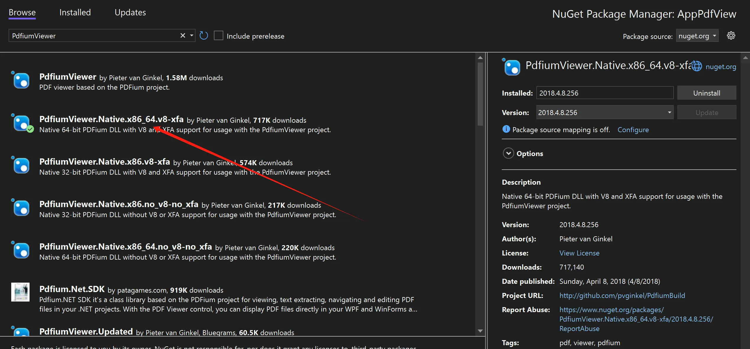Click the PdfiumViewer.Native.x86.v8-xfa title
The width and height of the screenshot is (750, 349).
105,162
